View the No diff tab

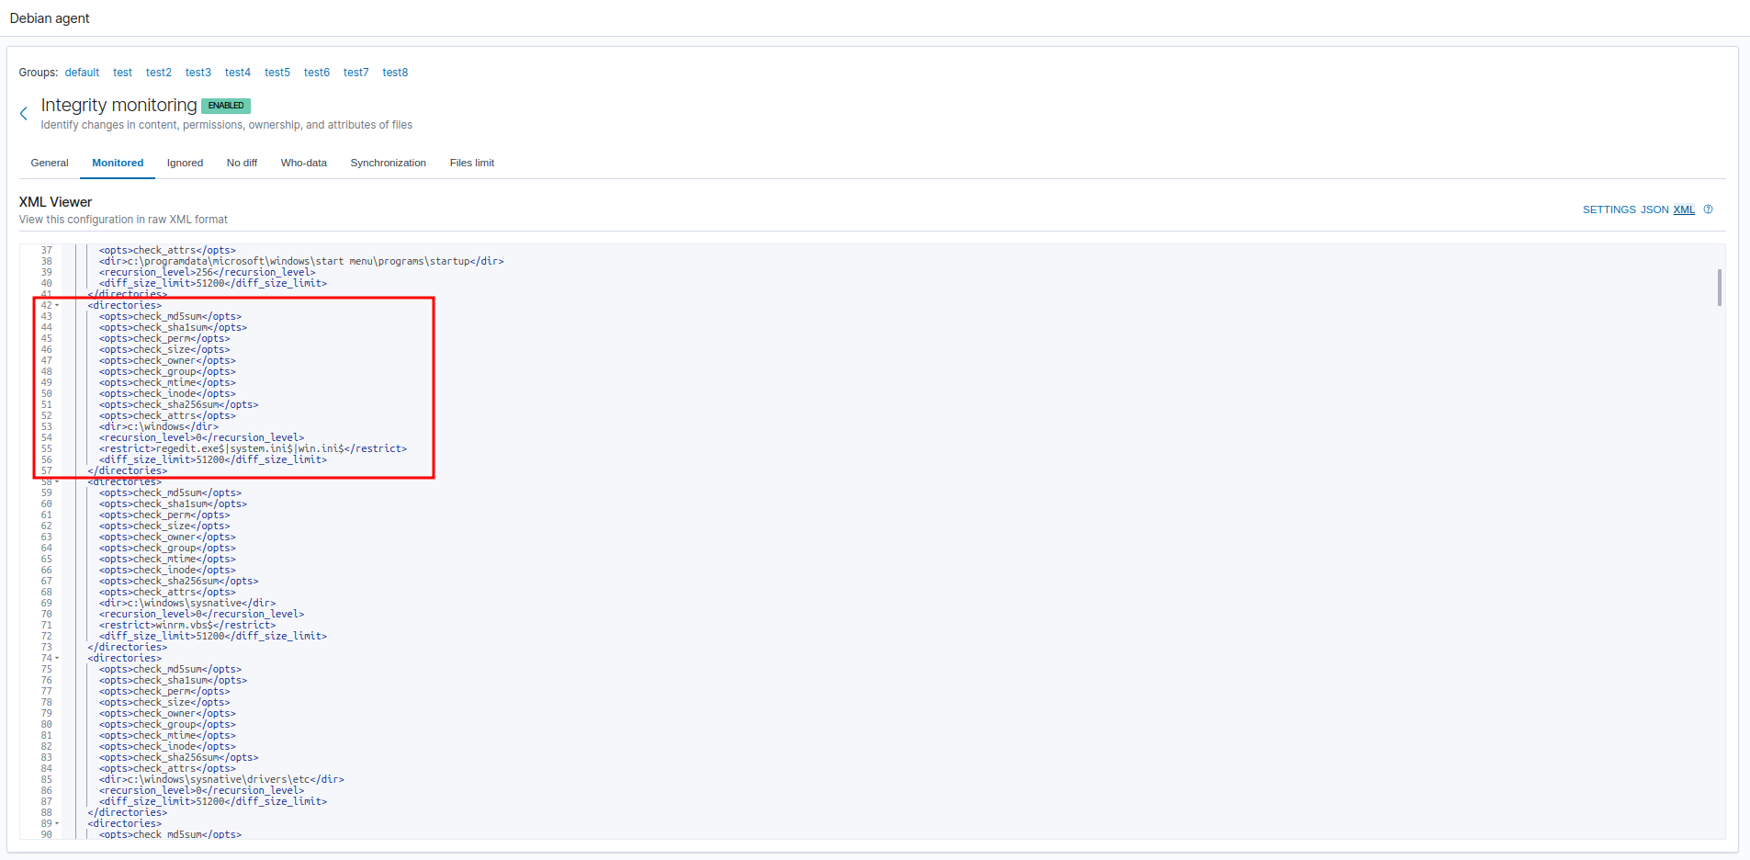click(x=242, y=163)
